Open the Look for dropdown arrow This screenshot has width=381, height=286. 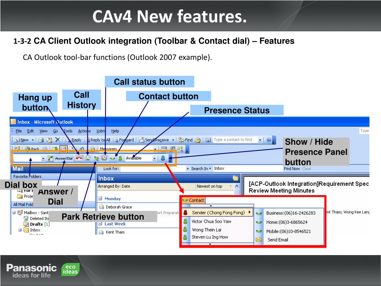[x=188, y=169]
